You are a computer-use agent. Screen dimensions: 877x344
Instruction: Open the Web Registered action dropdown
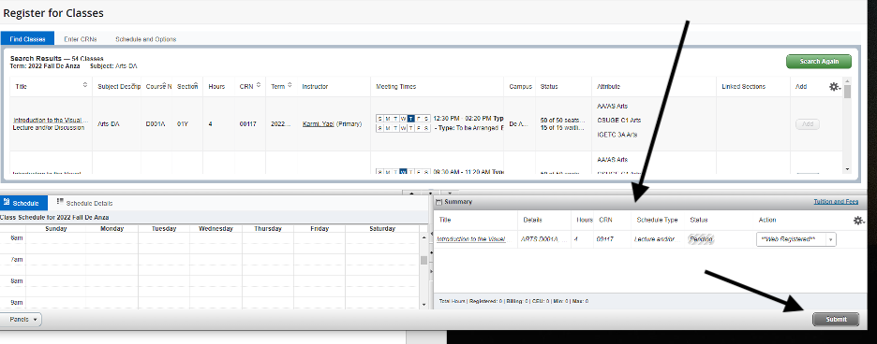795,239
